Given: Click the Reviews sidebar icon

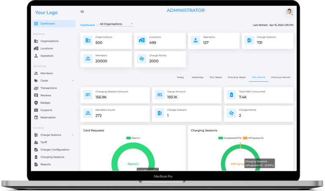Looking at the screenshot, I should click(x=36, y=95).
